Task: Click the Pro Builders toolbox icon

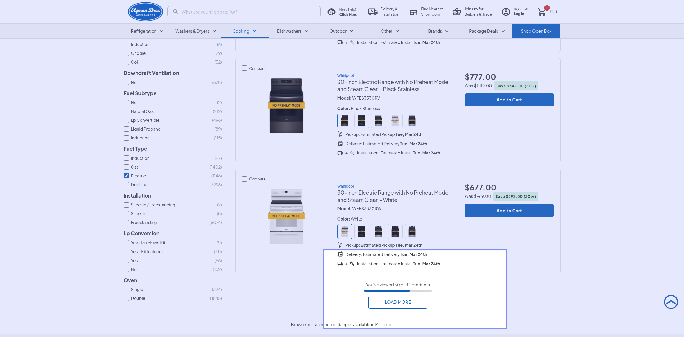Action: tap(456, 12)
